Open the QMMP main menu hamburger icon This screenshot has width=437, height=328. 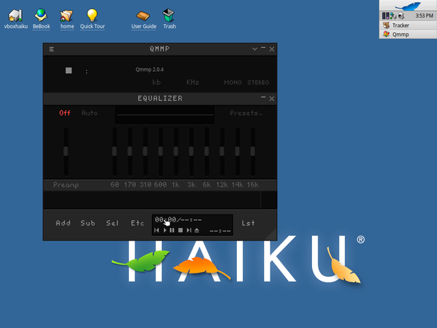click(x=52, y=49)
